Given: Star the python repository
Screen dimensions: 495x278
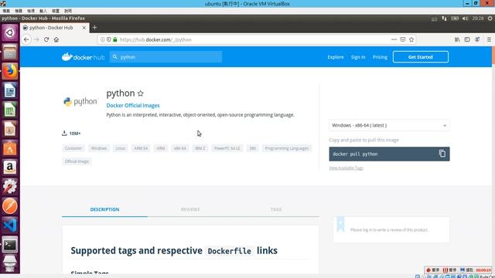Looking at the screenshot, I should click(141, 93).
